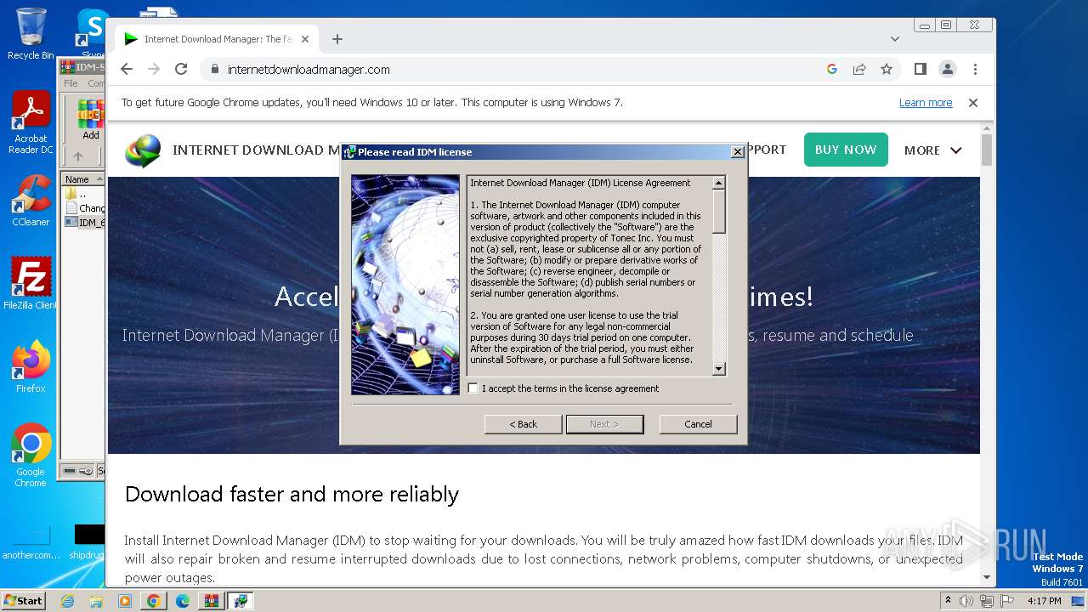Viewport: 1088px width, 612px height.
Task: Click Chrome page scrollbar down arrow
Action: 987,577
